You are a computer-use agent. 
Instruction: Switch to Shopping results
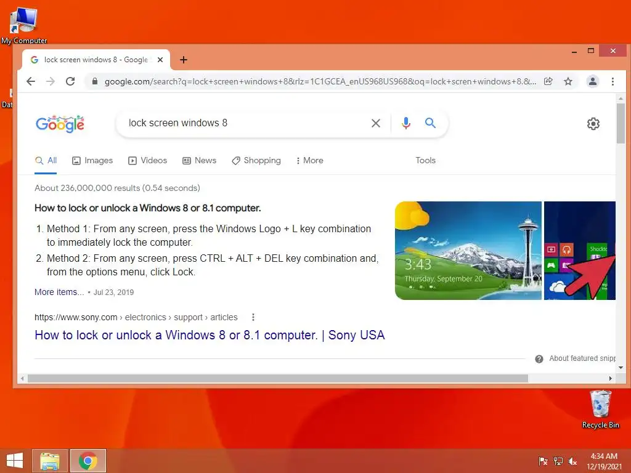pos(256,161)
